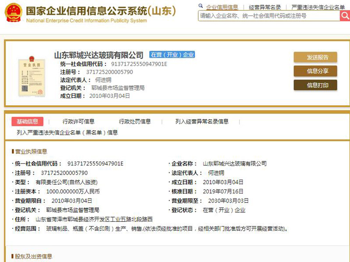Screen dimensions: 350x262
Task: Click the 在营（开业）企业 status badge
Action: click(x=172, y=55)
